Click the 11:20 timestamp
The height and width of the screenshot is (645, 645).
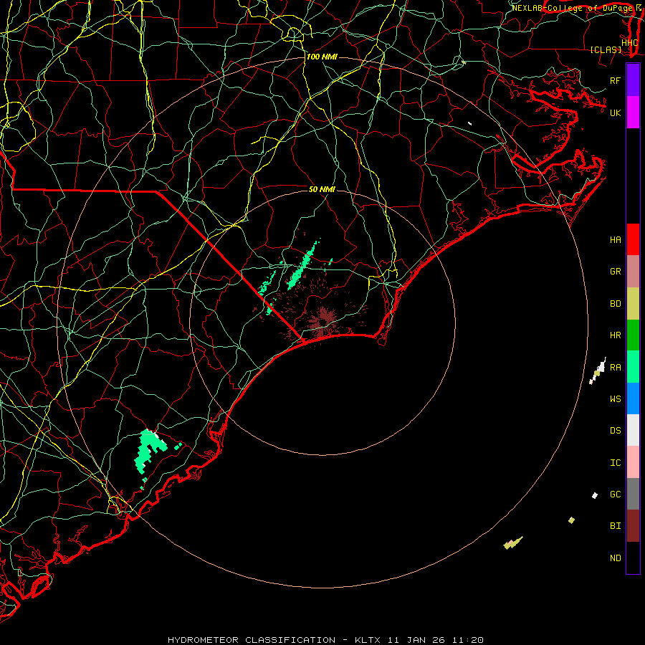click(x=468, y=640)
